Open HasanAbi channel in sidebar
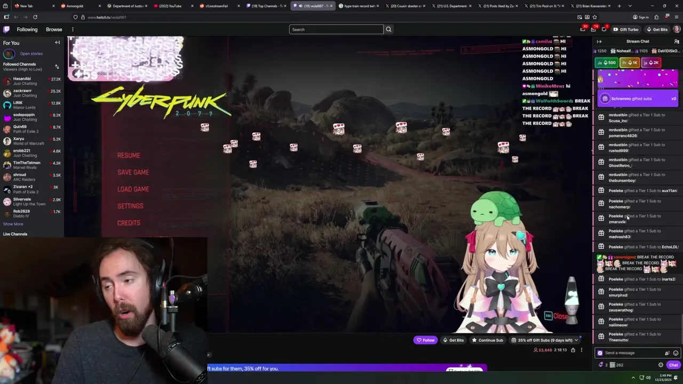The height and width of the screenshot is (384, 683). coord(32,81)
